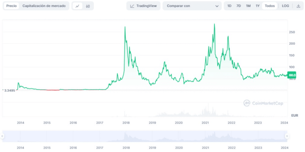This screenshot has width=305, height=152.
Task: Select the 1M time range tab
Action: 248,6
